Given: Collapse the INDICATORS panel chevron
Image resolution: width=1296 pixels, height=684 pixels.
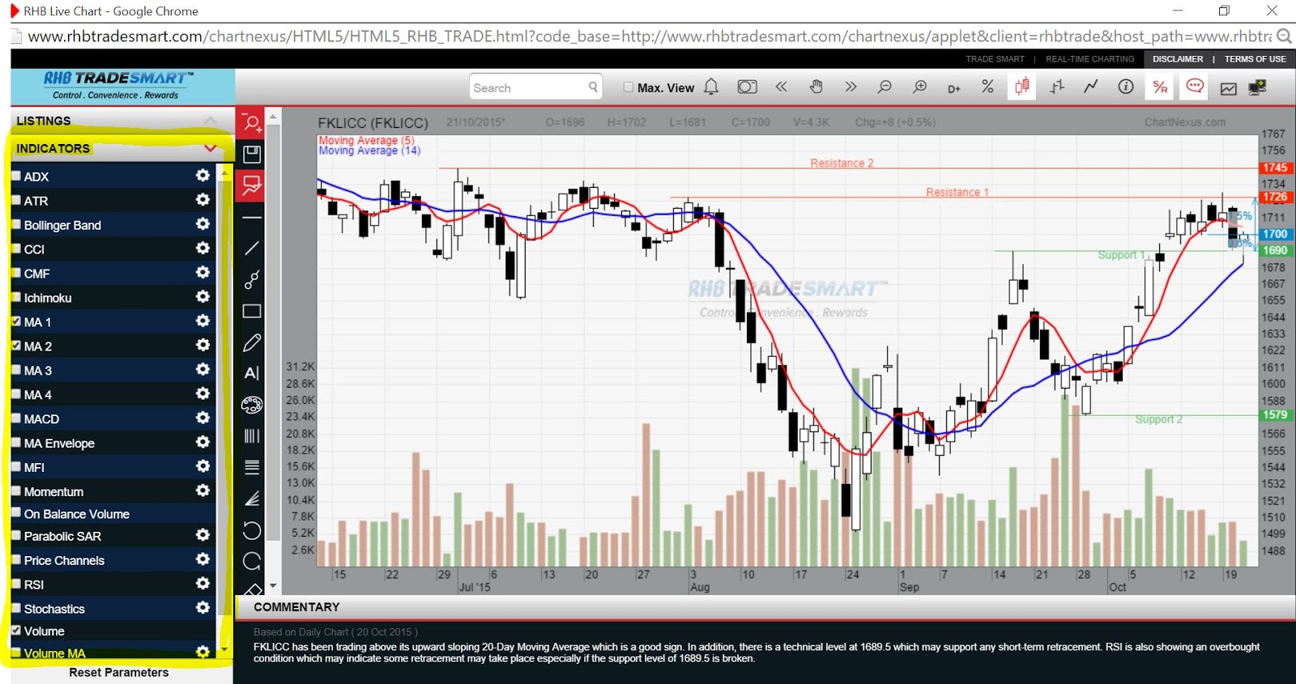Looking at the screenshot, I should point(211,148).
